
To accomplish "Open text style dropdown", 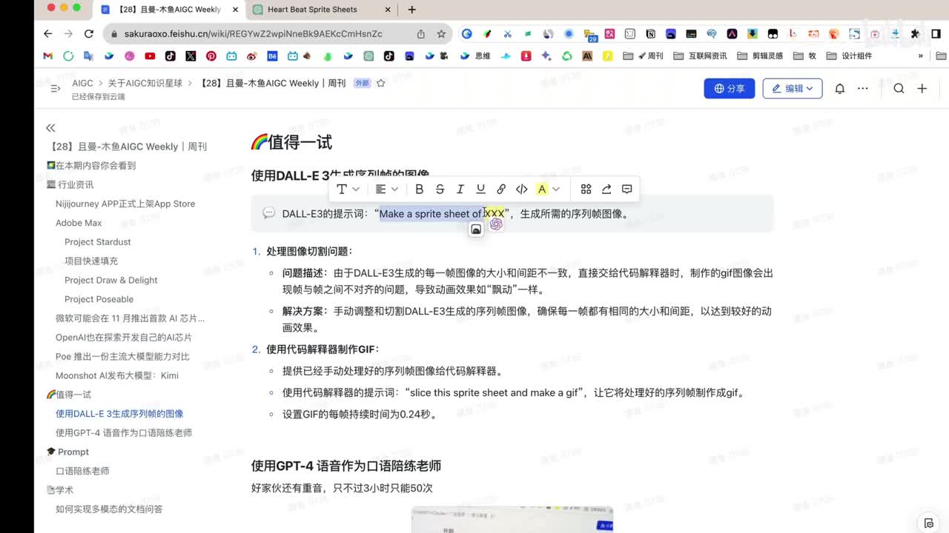I will point(347,190).
